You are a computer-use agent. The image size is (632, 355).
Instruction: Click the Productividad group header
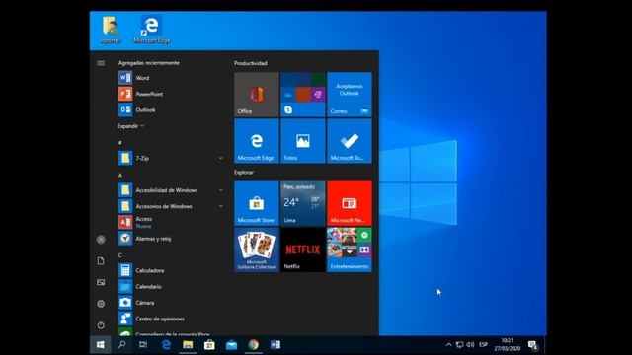(250, 63)
